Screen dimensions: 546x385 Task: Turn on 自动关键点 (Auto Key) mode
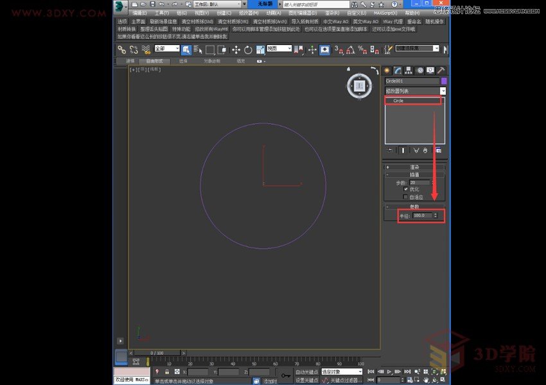[x=303, y=372]
